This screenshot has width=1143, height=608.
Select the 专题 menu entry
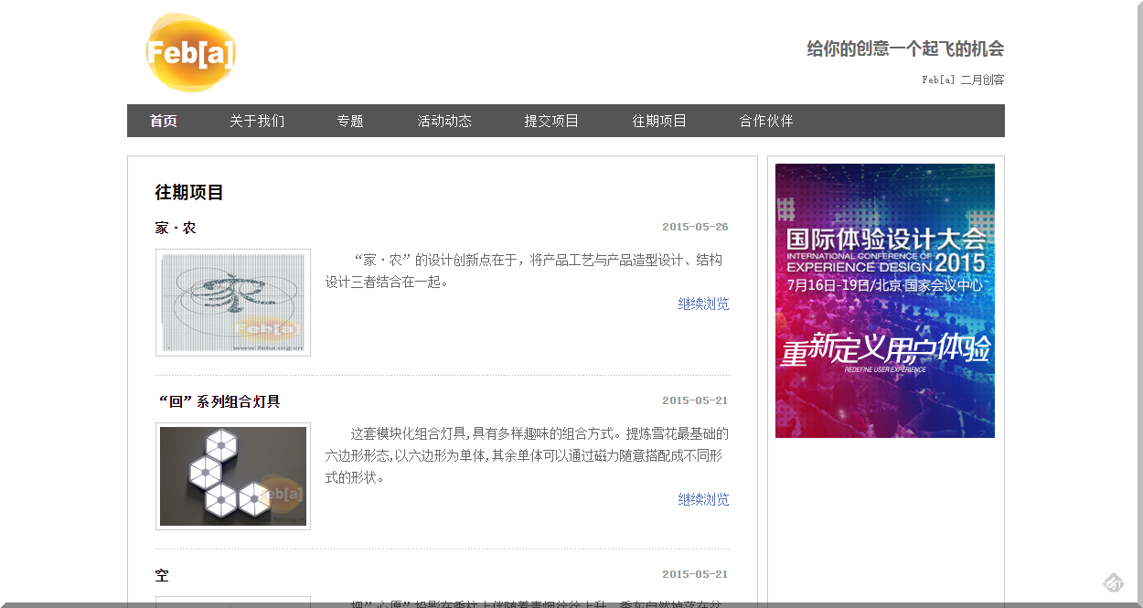348,120
